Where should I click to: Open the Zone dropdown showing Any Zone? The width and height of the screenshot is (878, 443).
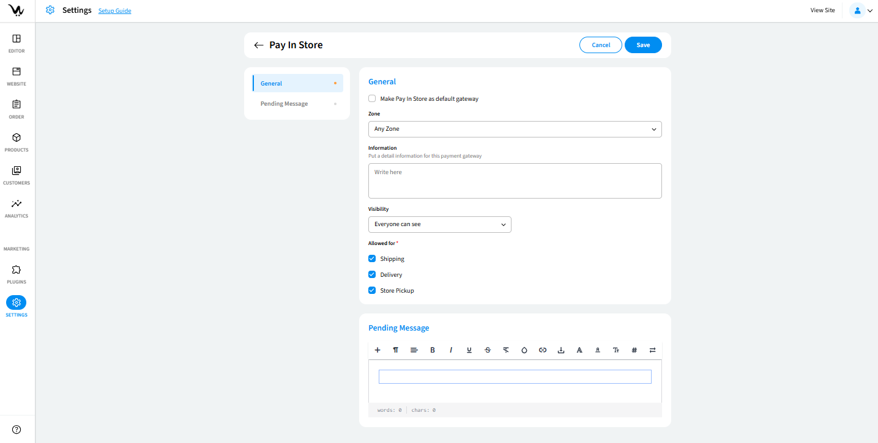[515, 129]
